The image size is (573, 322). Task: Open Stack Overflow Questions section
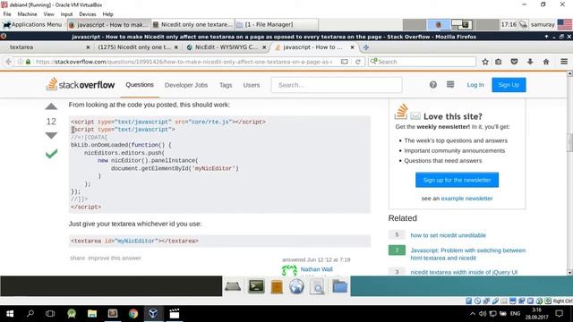140,85
